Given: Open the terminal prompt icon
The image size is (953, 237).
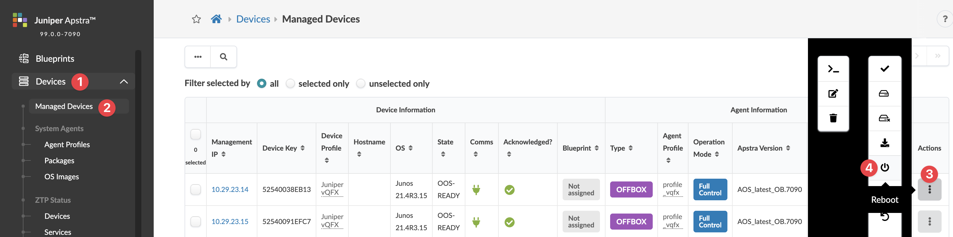Looking at the screenshot, I should pos(833,69).
